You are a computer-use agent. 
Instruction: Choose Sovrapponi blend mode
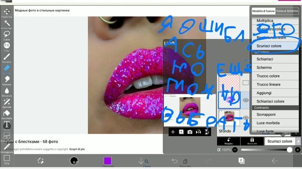coord(275,115)
